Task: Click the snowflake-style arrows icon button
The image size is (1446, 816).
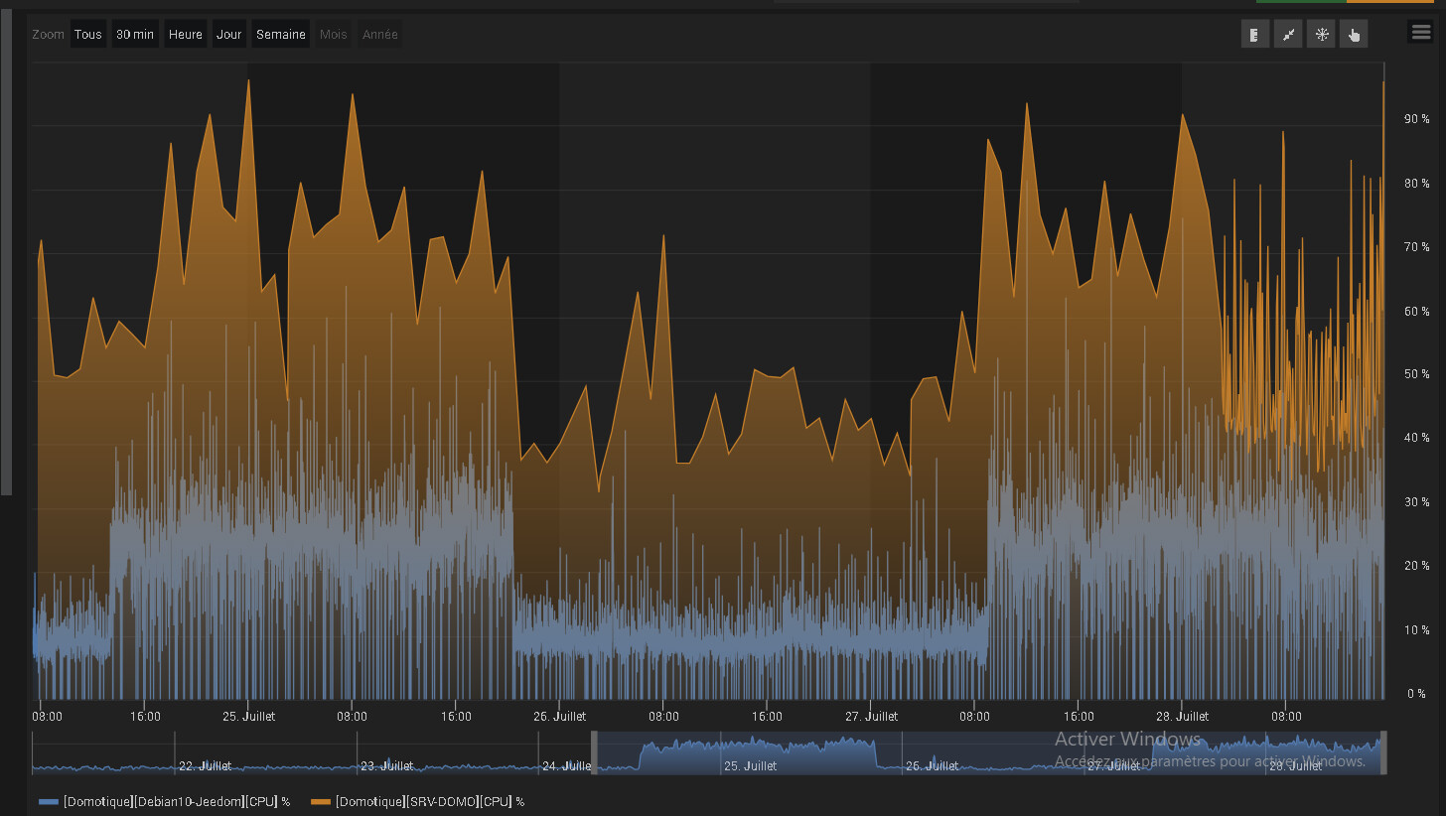Action: 1321,35
